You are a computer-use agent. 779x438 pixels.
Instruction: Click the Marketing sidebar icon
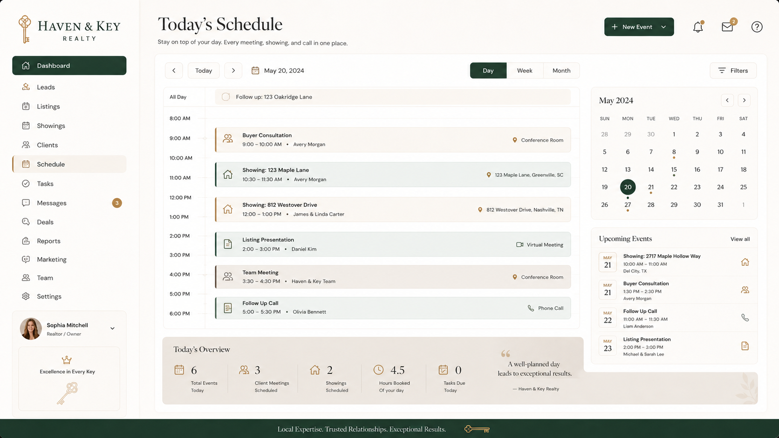26,259
